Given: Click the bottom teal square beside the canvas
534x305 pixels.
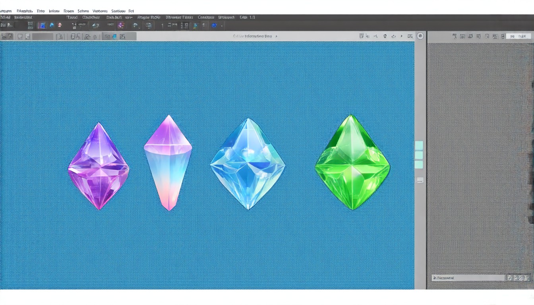Looking at the screenshot, I should click(419, 164).
